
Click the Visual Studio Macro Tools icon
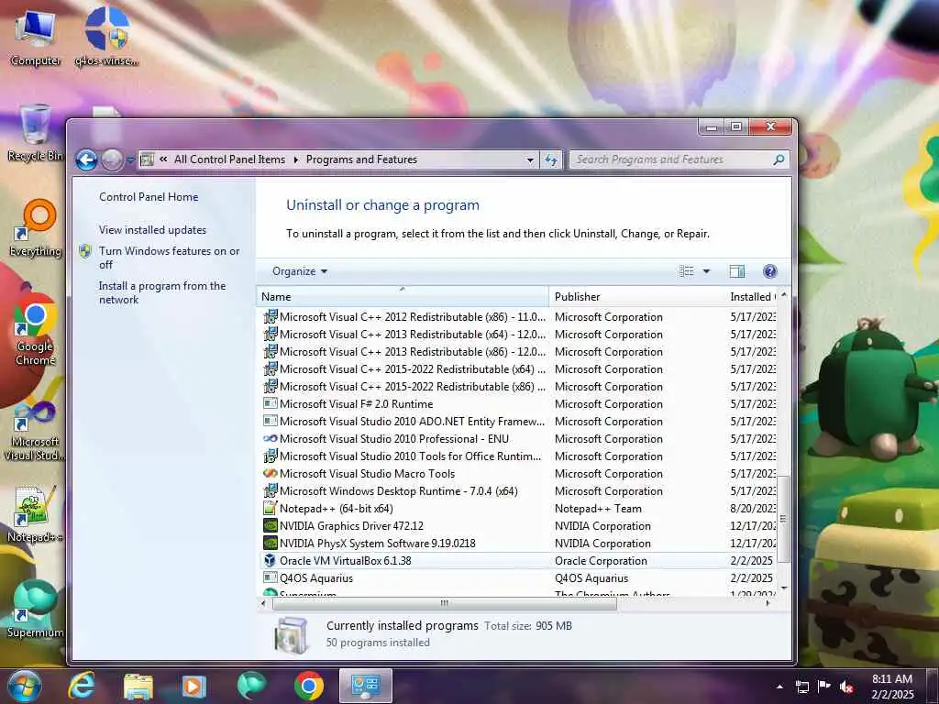(271, 474)
